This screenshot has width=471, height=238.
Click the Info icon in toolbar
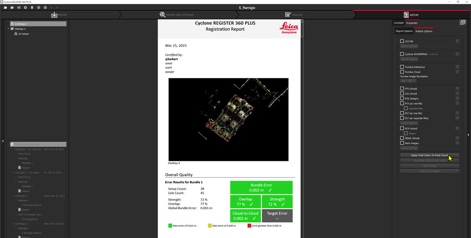click(x=45, y=8)
